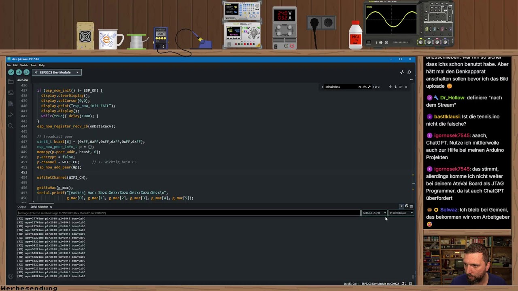Open the File menu
The width and height of the screenshot is (518, 291).
point(9,65)
